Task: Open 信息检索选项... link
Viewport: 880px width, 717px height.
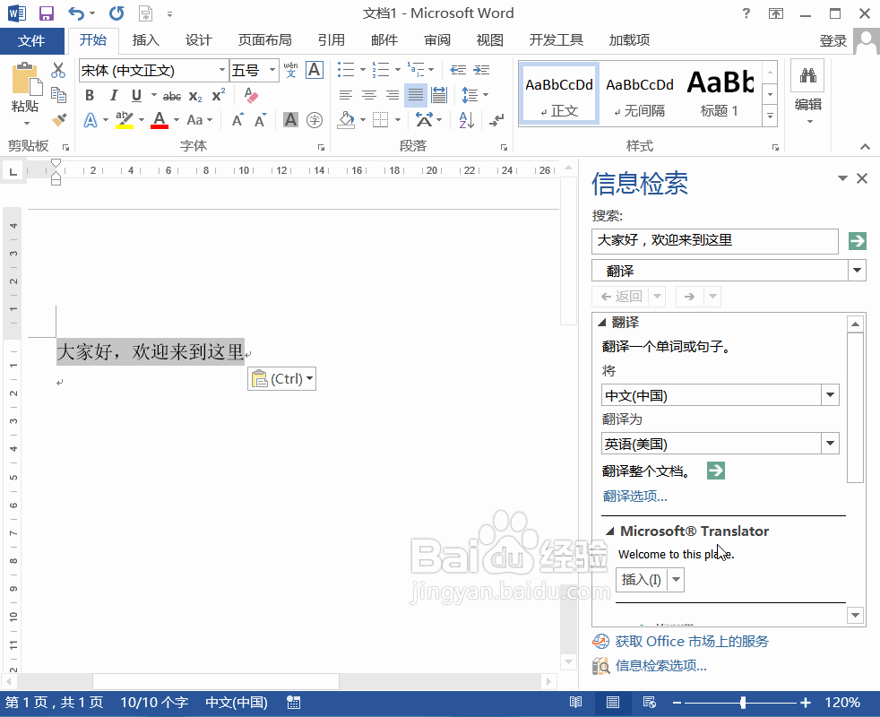Action: (661, 666)
